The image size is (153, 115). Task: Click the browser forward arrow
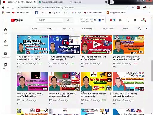[8, 7]
